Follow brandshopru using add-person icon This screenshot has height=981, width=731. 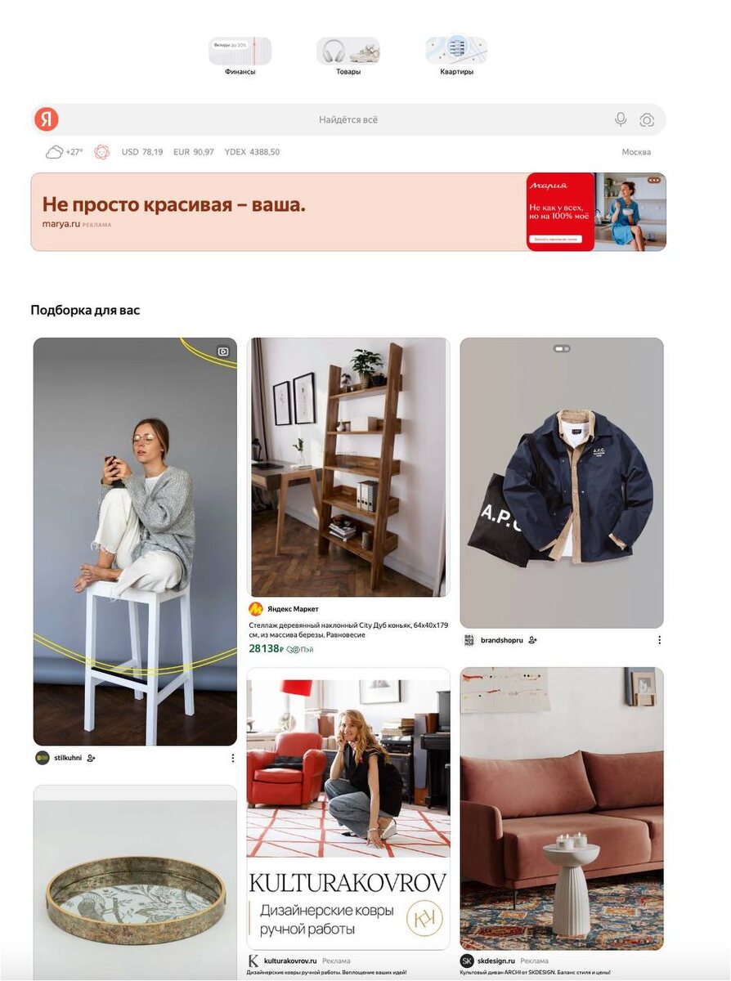pos(532,640)
